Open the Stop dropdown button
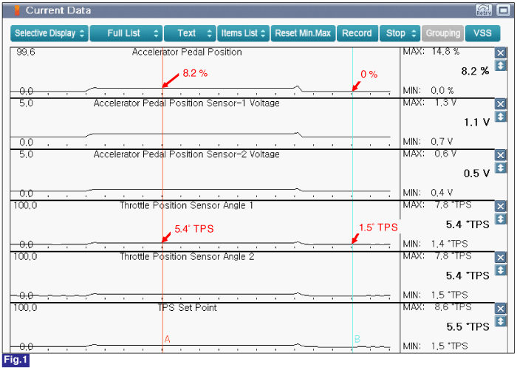This screenshot has height=370, width=517. (x=400, y=33)
